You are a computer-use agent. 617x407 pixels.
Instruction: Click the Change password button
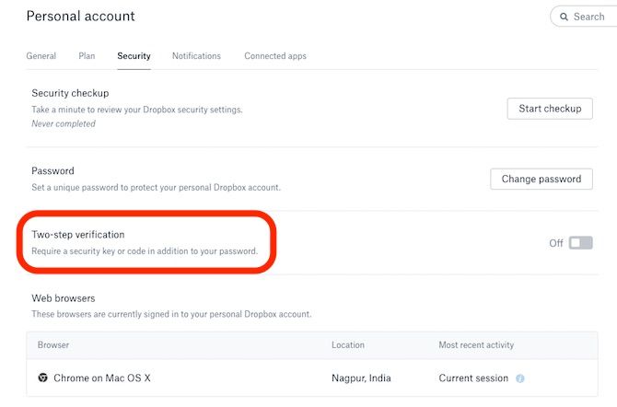coord(541,179)
